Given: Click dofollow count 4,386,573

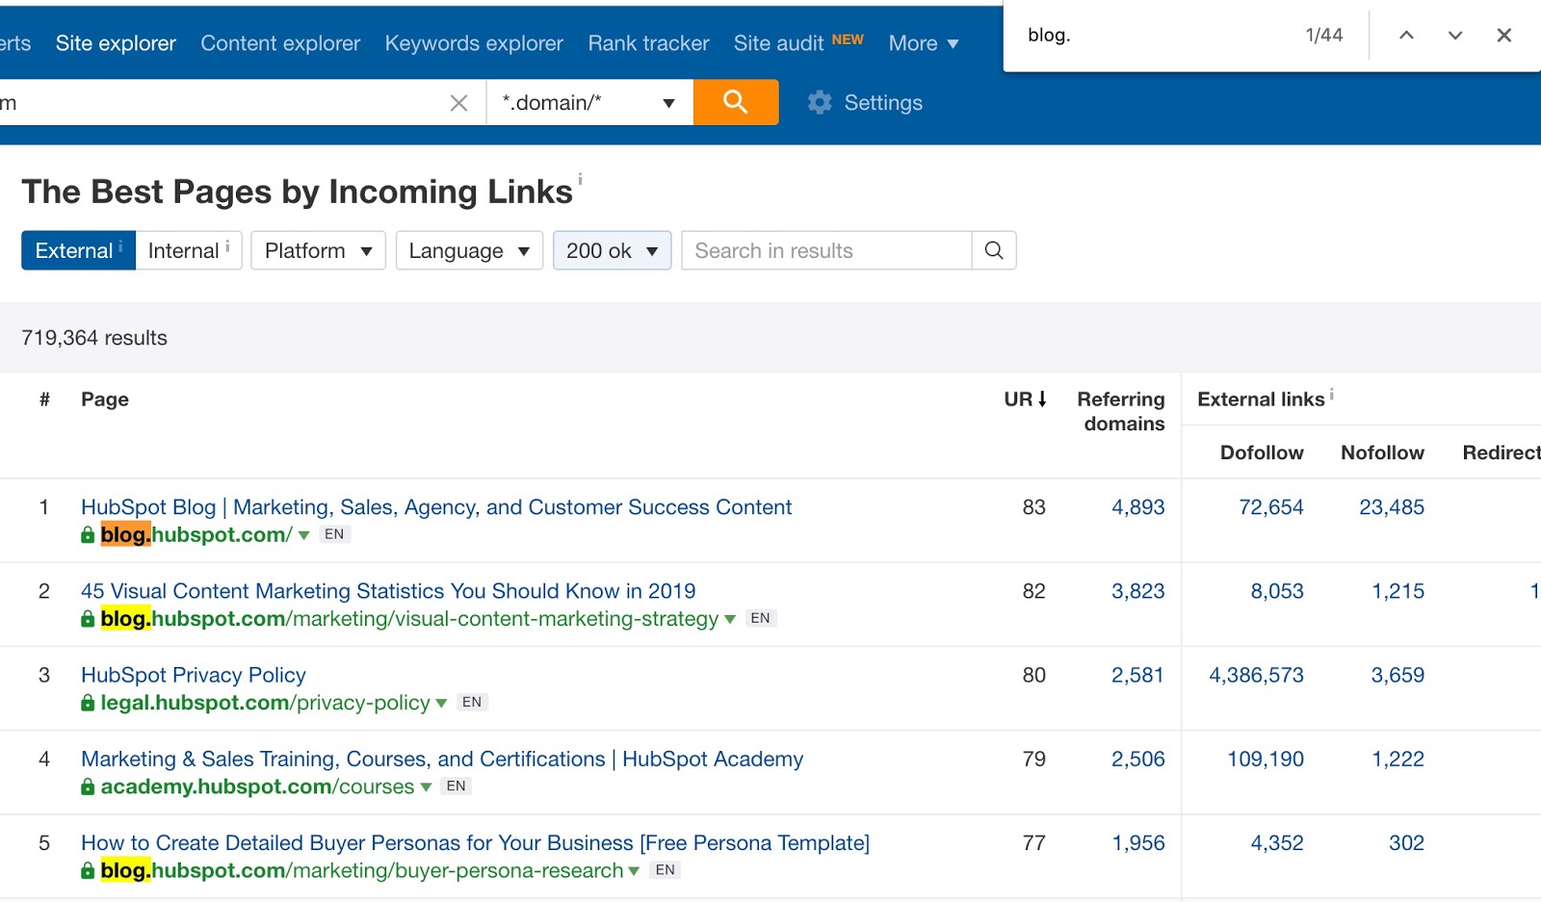Looking at the screenshot, I should [1256, 675].
